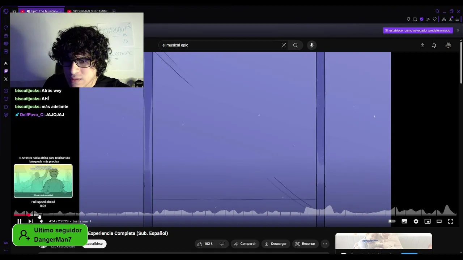Click the GX Corner icon in sidebar
Image resolution: width=463 pixels, height=260 pixels.
point(6,243)
